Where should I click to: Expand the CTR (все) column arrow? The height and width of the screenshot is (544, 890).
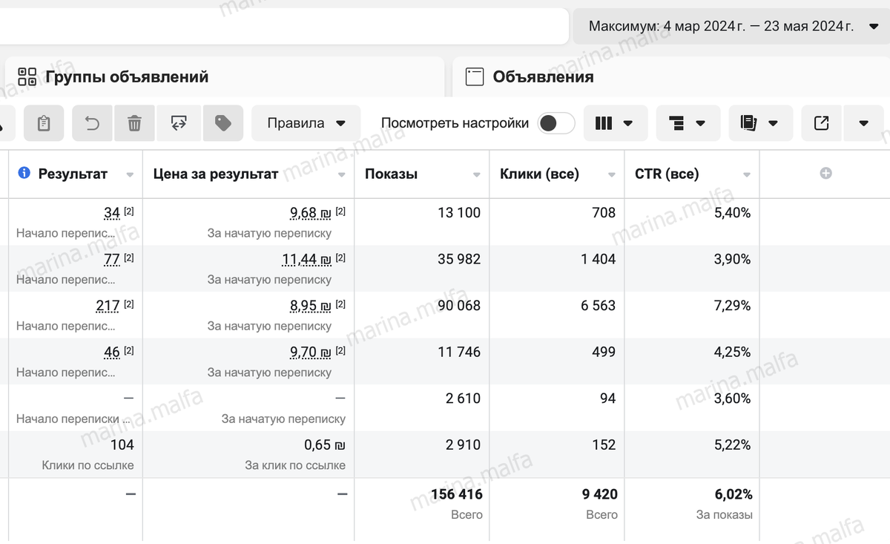click(747, 175)
